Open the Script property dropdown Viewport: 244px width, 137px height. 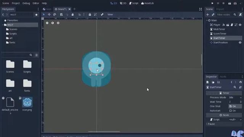(x=235, y=119)
